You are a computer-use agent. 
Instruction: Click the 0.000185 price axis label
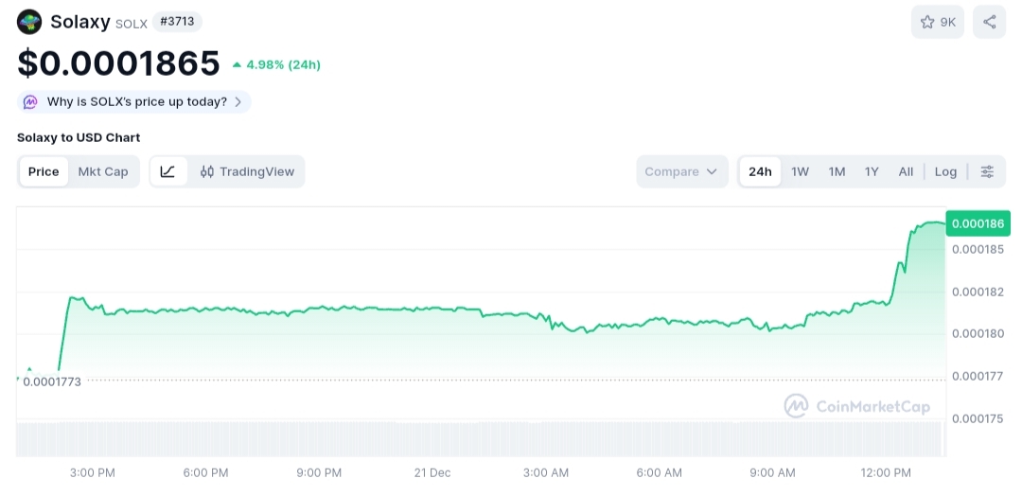(x=978, y=249)
